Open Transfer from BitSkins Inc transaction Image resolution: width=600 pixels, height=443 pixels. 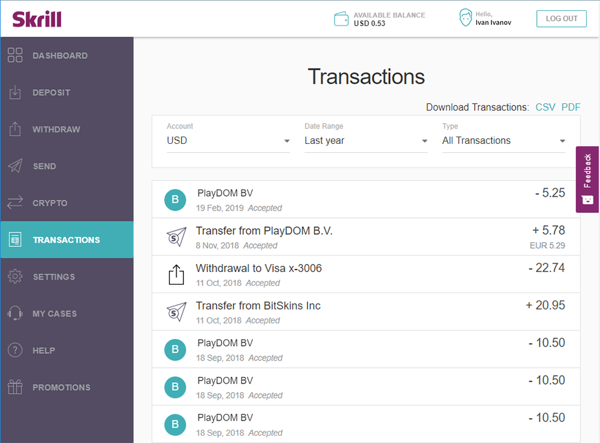[x=366, y=312]
